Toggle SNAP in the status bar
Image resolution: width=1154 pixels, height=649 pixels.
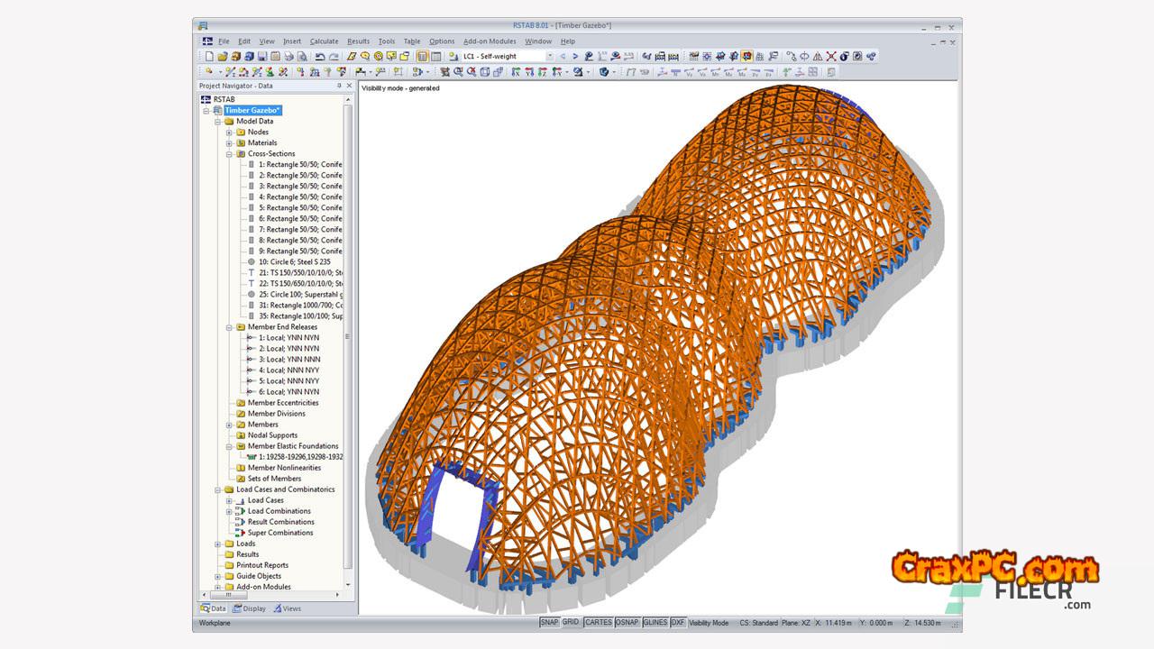tap(549, 623)
